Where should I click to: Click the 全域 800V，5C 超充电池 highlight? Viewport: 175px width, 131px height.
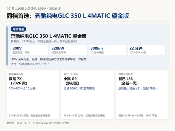(x=79, y=88)
